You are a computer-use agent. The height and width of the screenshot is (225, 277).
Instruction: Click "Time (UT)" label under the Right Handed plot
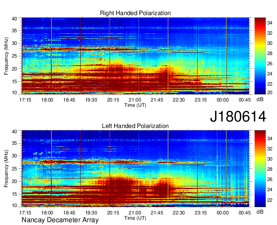[x=135, y=105]
